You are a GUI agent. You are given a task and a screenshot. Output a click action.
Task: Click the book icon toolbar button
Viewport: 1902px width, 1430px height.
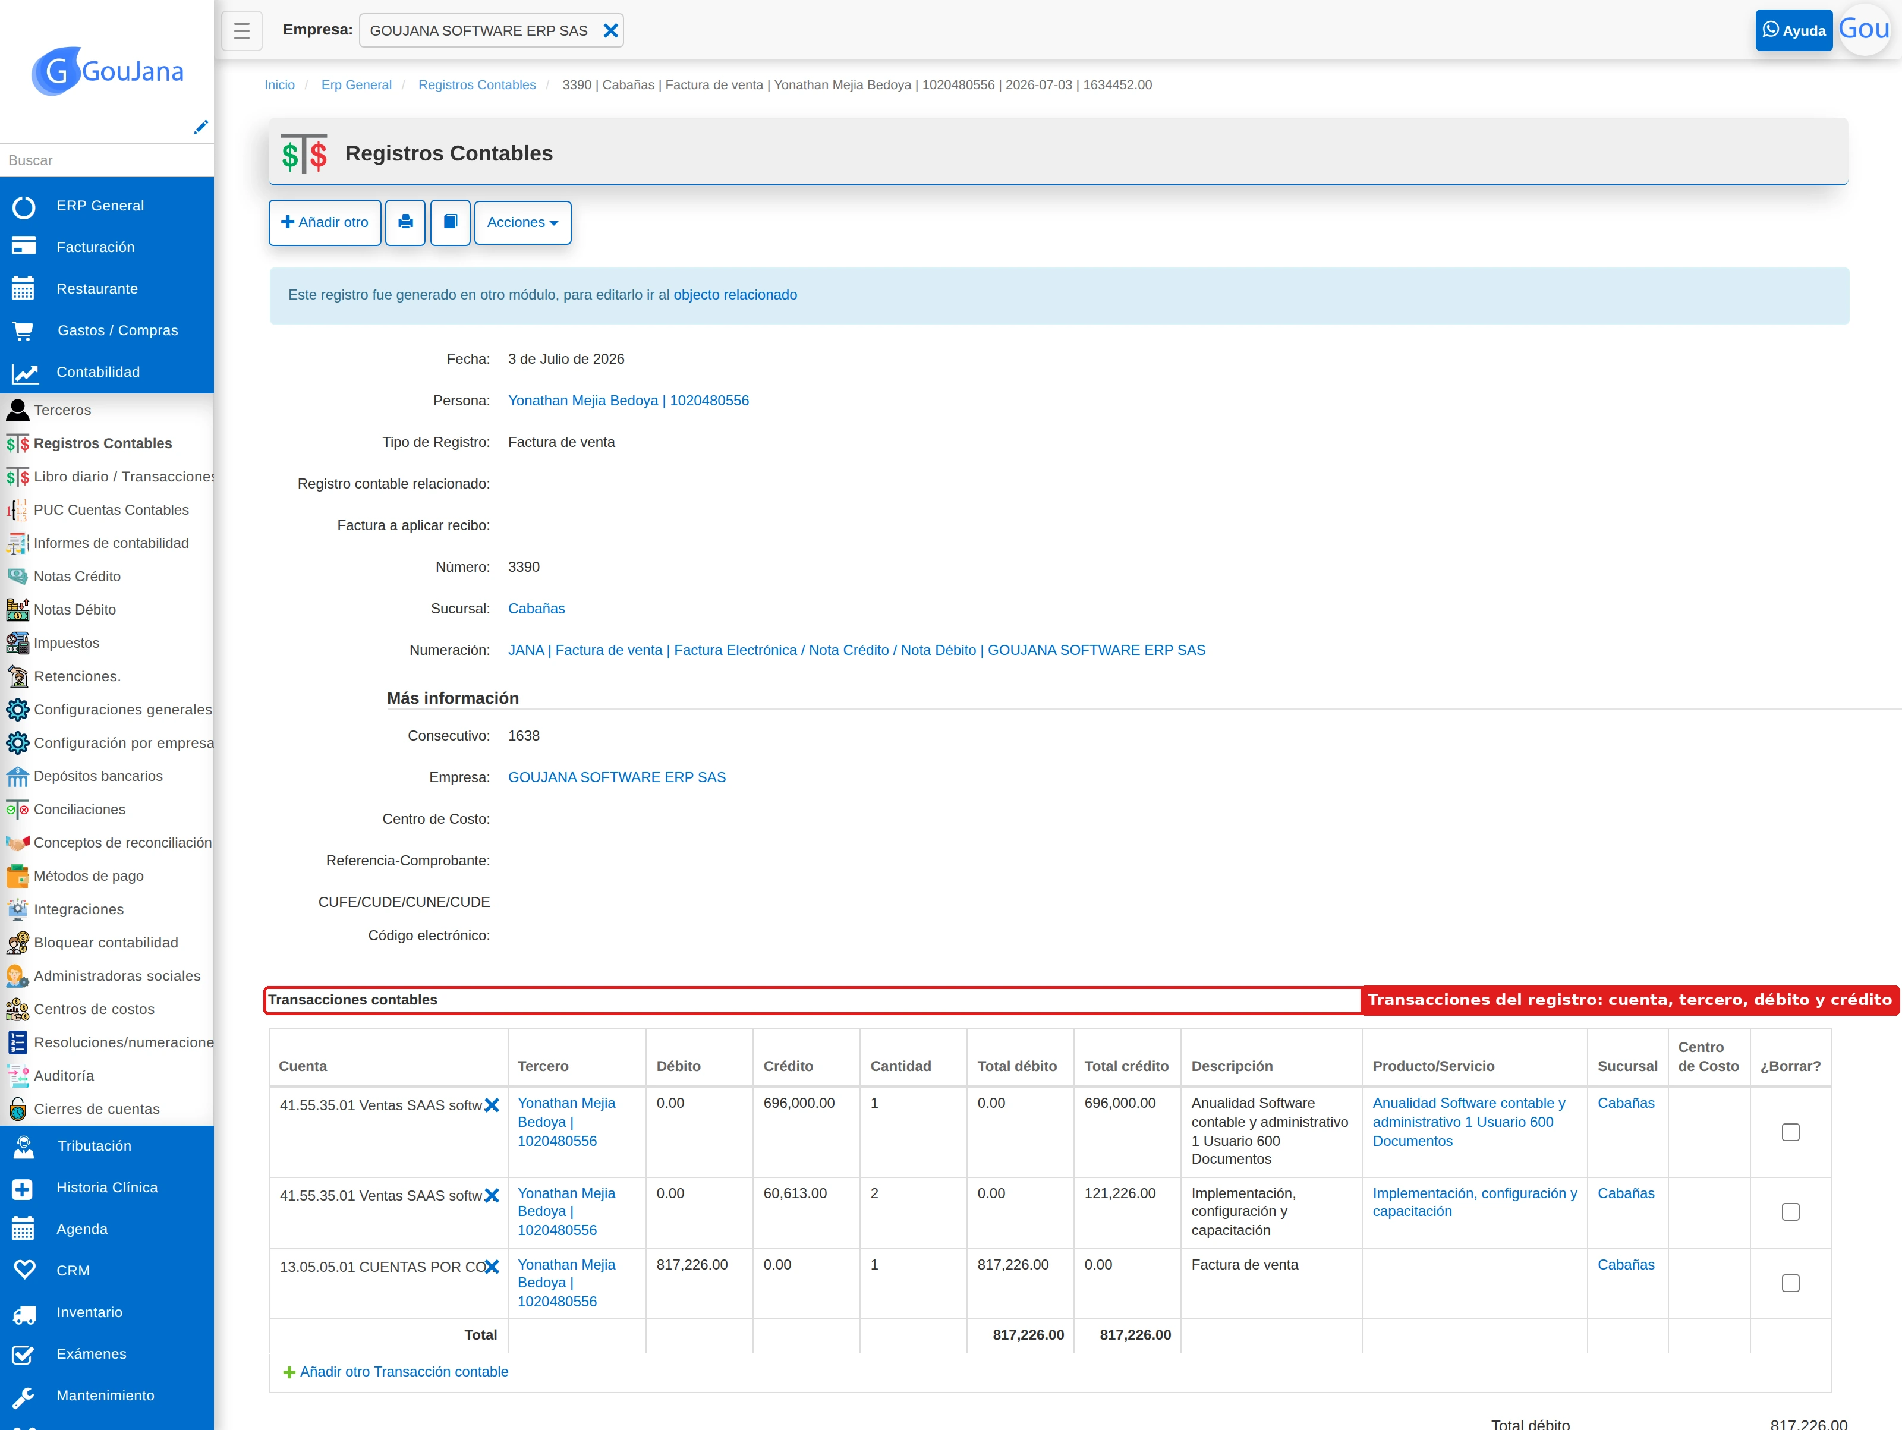pyautogui.click(x=450, y=223)
